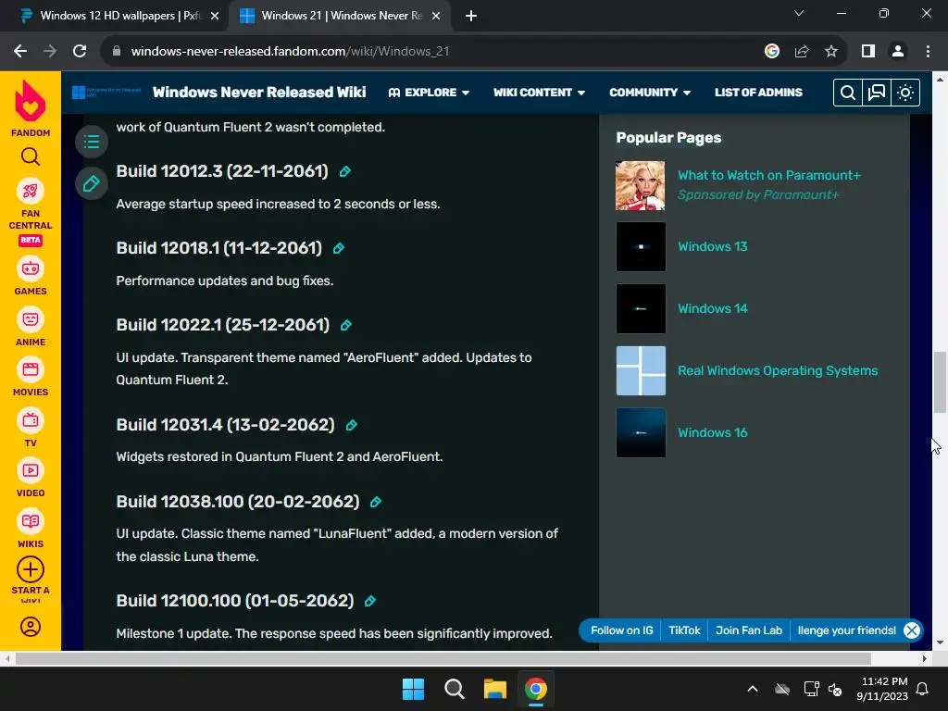This screenshot has width=948, height=711.
Task: Click the vertical page scrollbar thumb
Action: click(x=940, y=382)
